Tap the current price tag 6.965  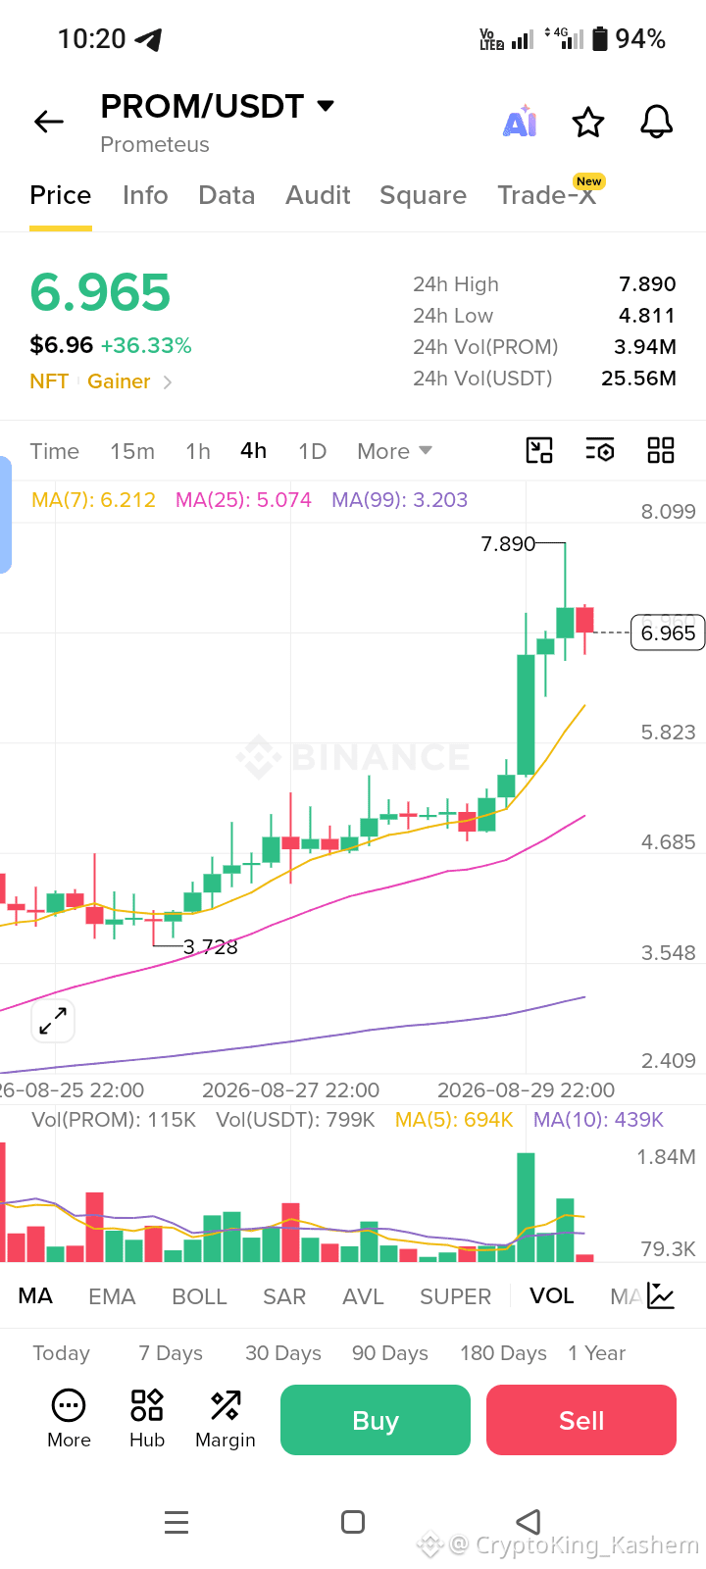pos(668,633)
